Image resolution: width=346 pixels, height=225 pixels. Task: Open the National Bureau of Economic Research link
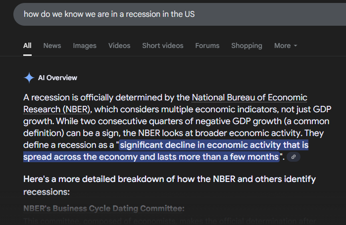coord(249,97)
